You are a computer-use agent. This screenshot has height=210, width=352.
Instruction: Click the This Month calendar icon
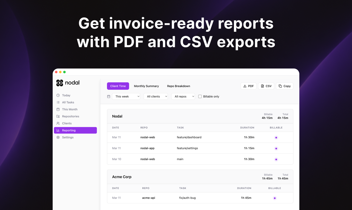58,109
